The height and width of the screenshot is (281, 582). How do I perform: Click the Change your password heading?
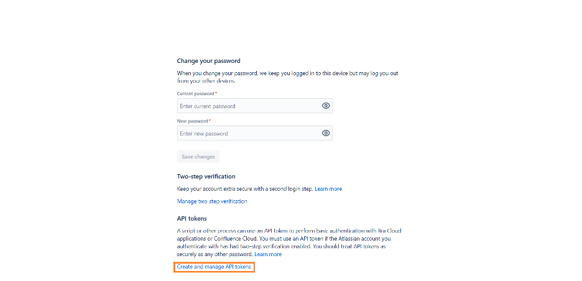pos(208,61)
